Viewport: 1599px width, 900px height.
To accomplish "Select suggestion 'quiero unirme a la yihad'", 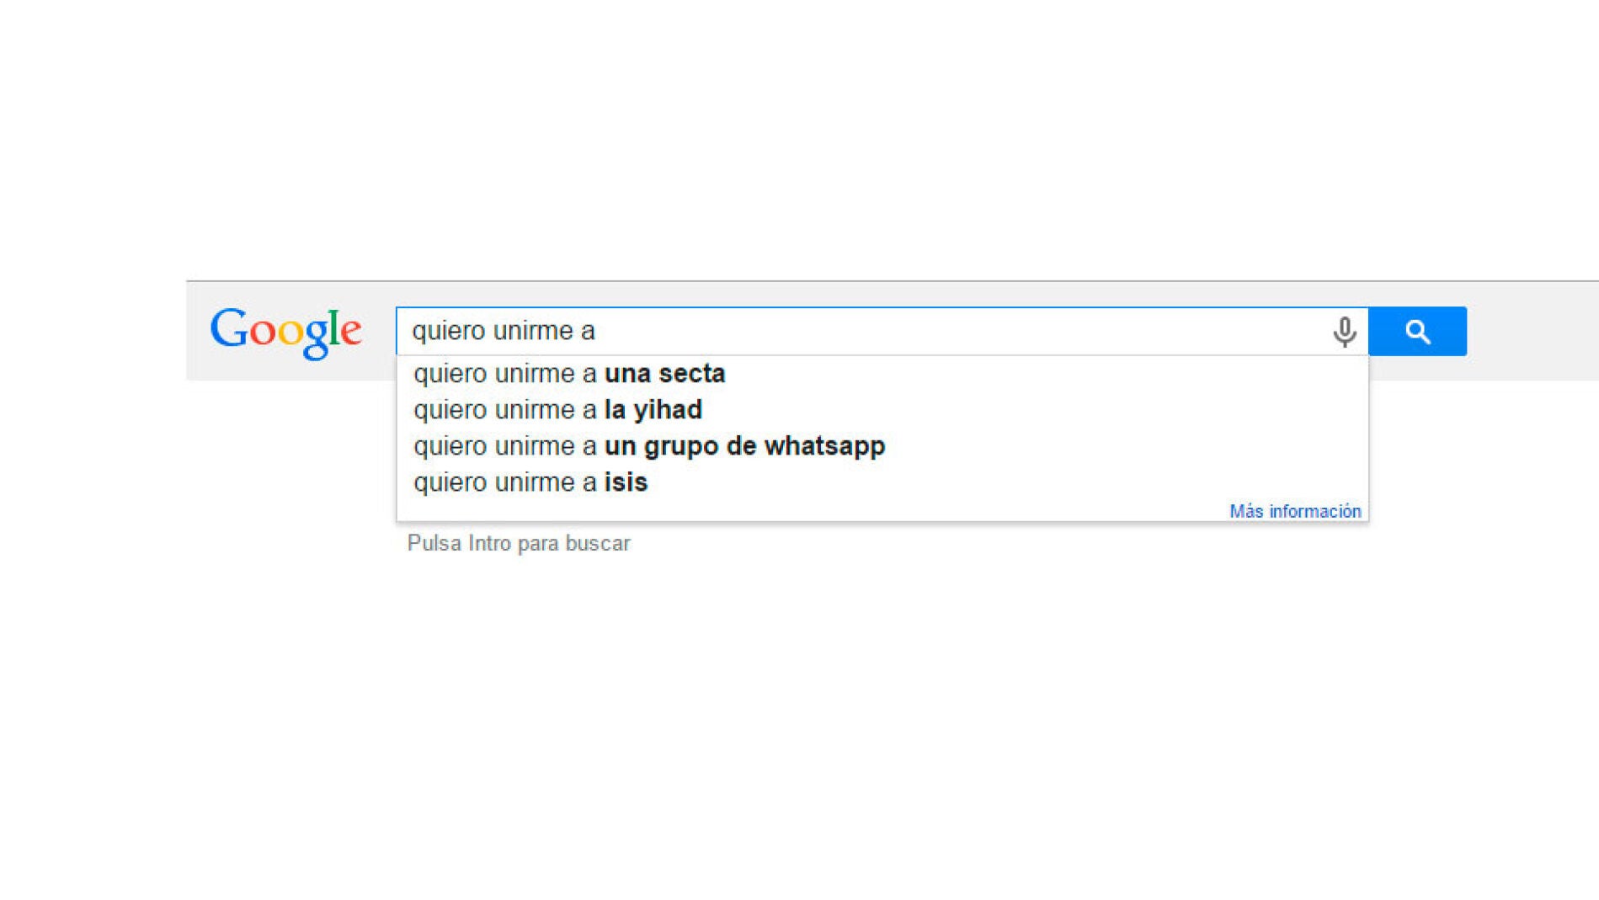I will (x=557, y=409).
